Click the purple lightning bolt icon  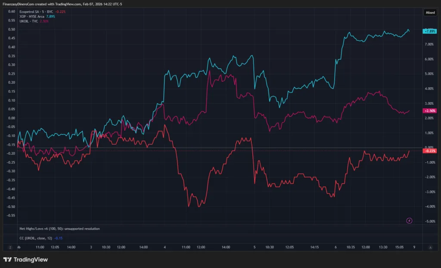coord(409,220)
